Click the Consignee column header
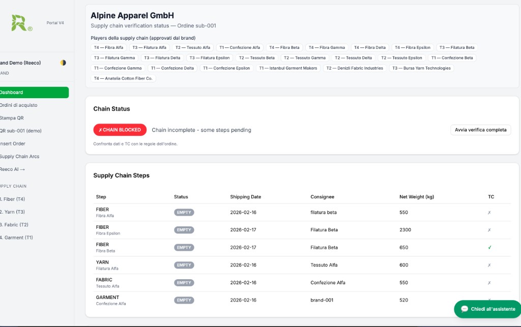Viewport: 521px width, 327px height. [x=322, y=197]
